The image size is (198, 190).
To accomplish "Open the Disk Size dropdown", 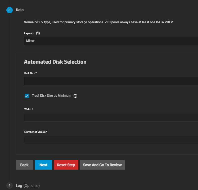I will coord(111,81).
